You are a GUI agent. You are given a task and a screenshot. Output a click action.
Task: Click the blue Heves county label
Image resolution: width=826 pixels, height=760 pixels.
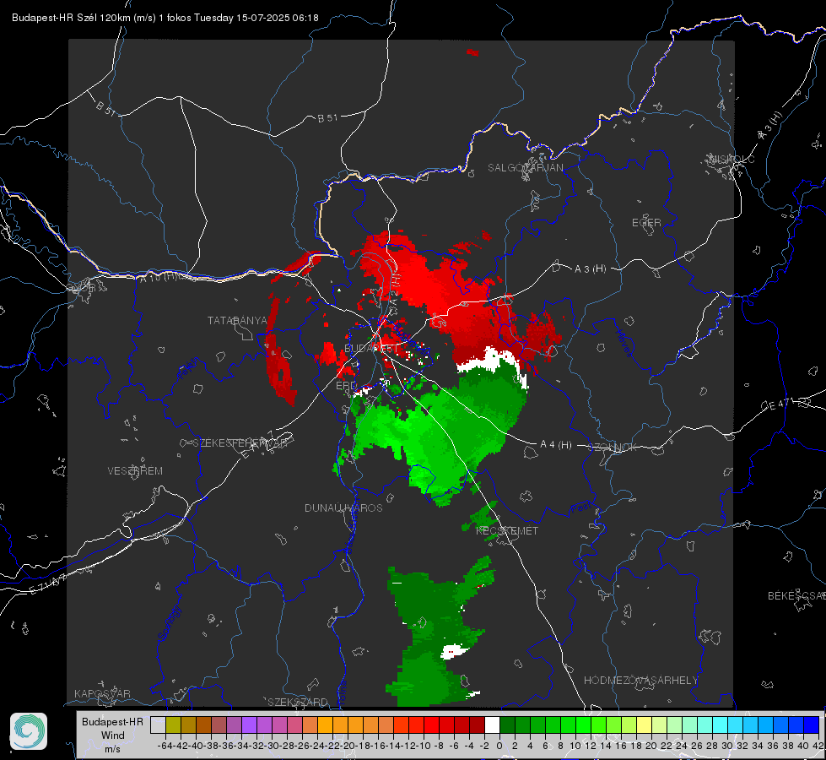(624, 343)
